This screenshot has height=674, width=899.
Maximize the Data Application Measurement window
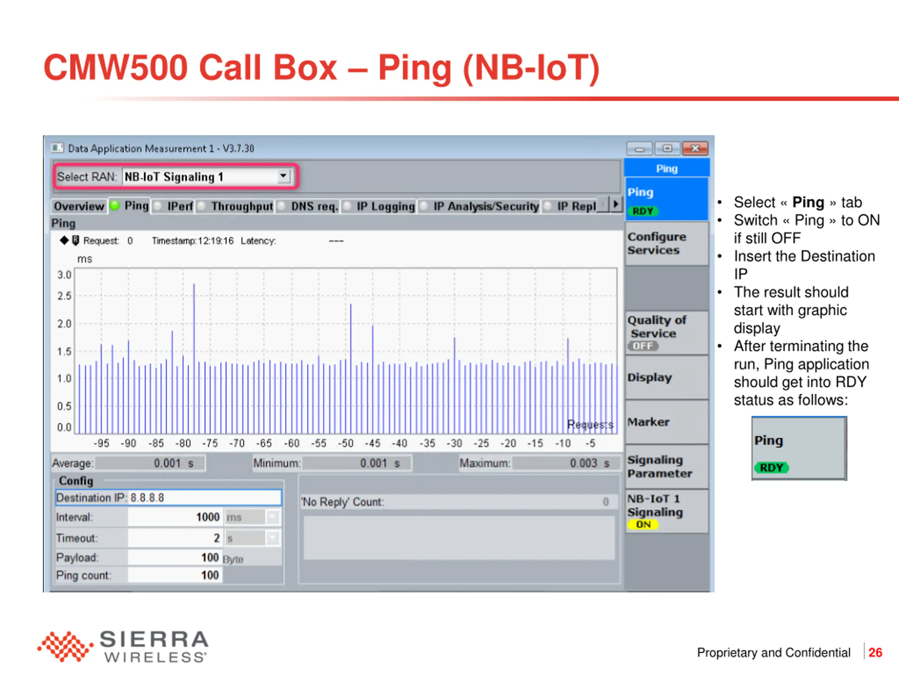667,149
